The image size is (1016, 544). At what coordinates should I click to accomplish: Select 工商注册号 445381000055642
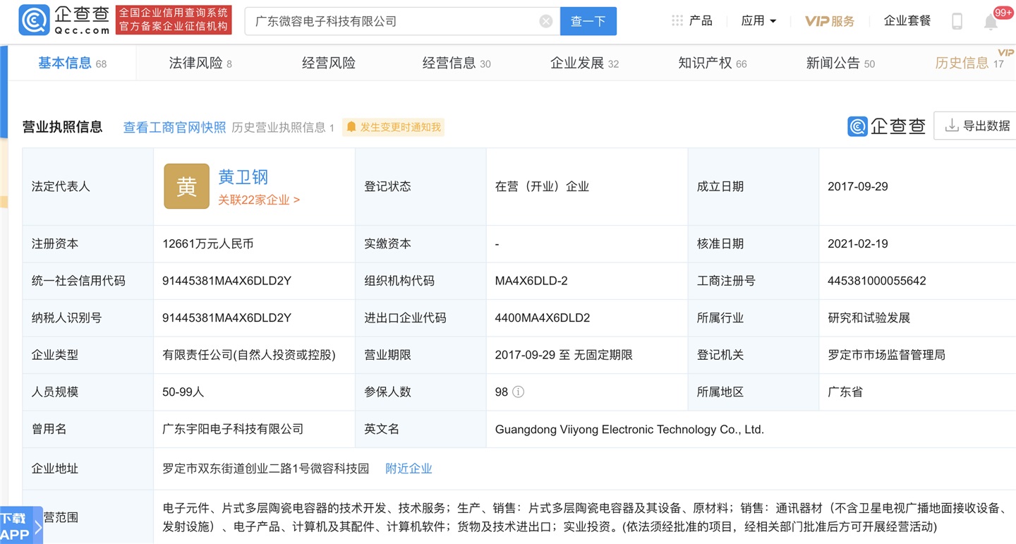[x=877, y=281]
